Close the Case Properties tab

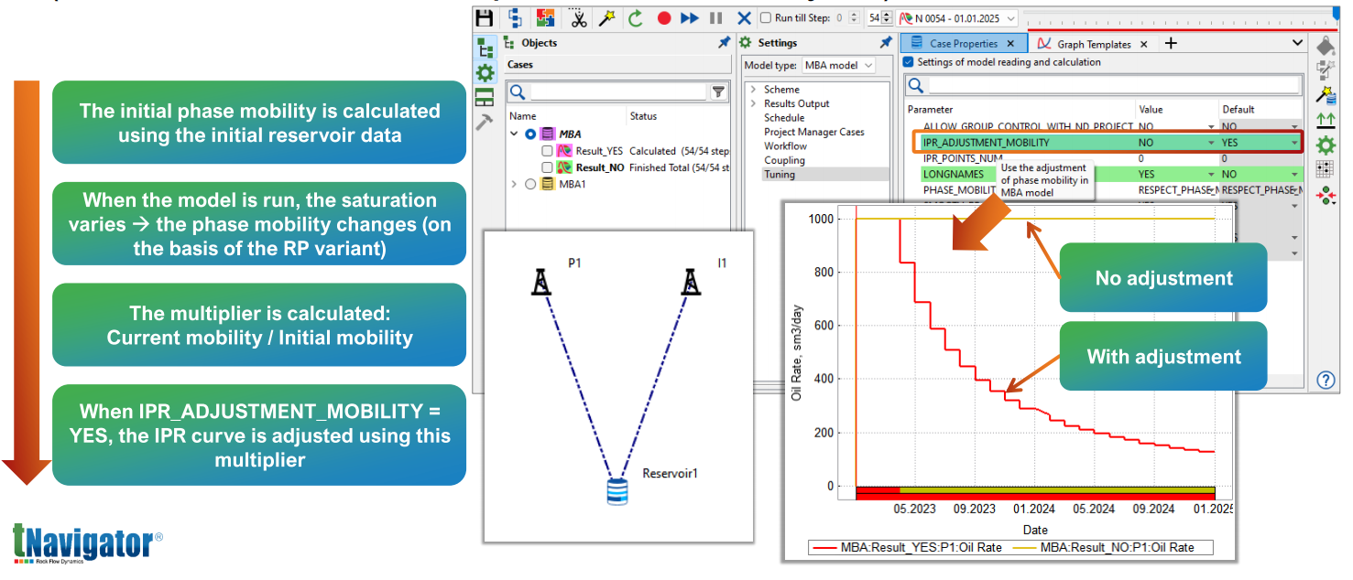(x=1010, y=44)
